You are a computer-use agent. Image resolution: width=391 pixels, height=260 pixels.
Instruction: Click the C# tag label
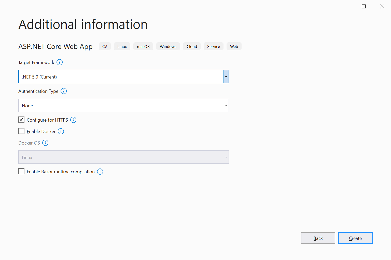[105, 46]
